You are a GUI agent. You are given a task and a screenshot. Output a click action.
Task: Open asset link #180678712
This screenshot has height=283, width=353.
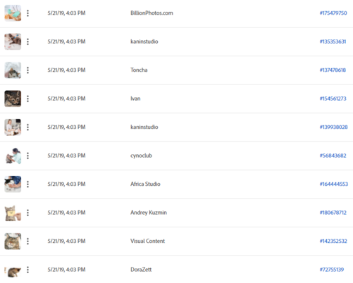[x=333, y=213]
